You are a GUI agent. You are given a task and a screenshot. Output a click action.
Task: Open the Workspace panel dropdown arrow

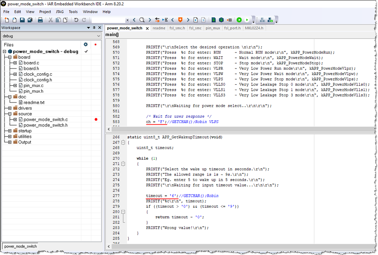(x=89, y=28)
